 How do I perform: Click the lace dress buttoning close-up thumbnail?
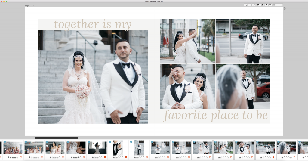[76, 148]
